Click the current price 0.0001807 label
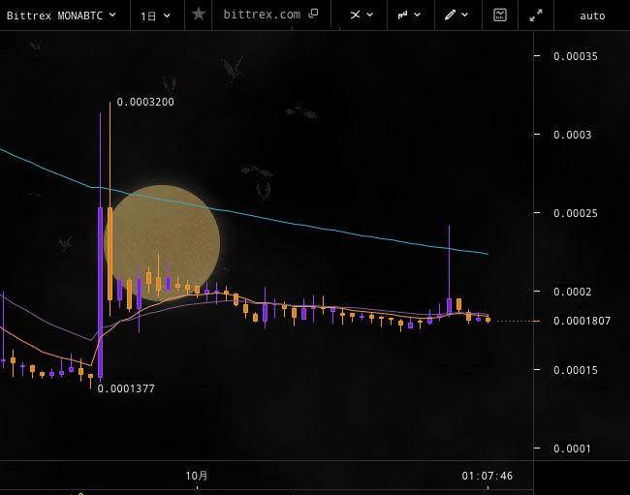The height and width of the screenshot is (495, 630). [x=582, y=321]
